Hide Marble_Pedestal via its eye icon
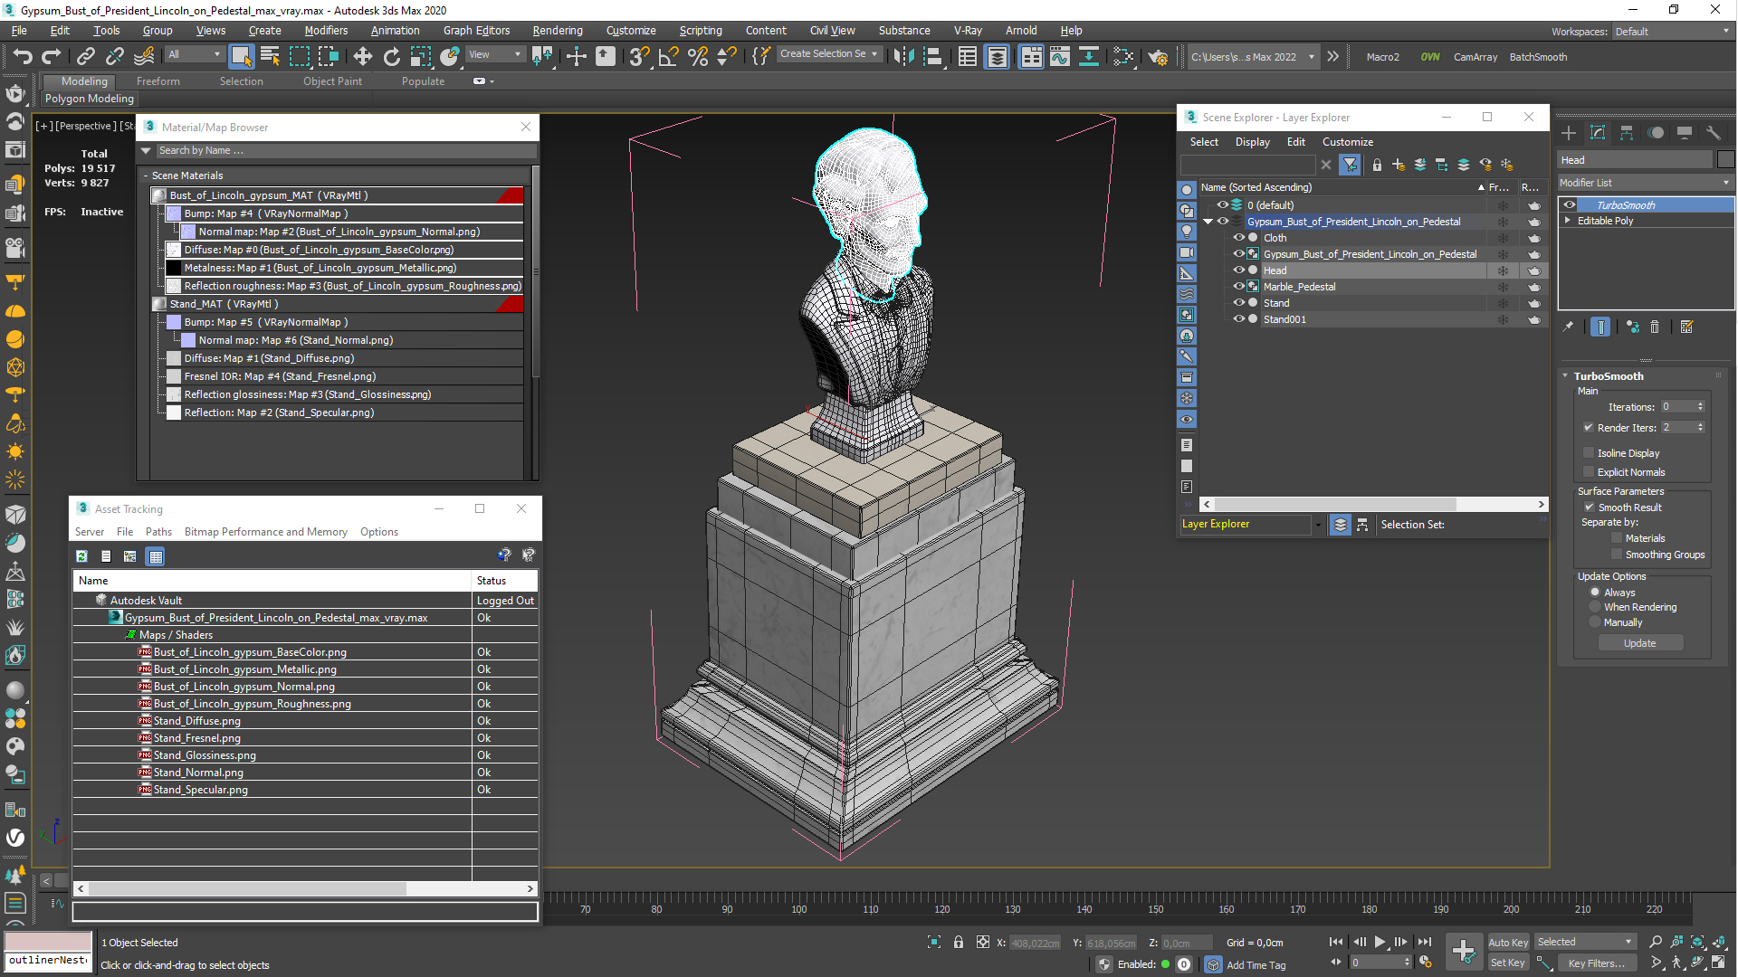The image size is (1738, 977). (1238, 287)
